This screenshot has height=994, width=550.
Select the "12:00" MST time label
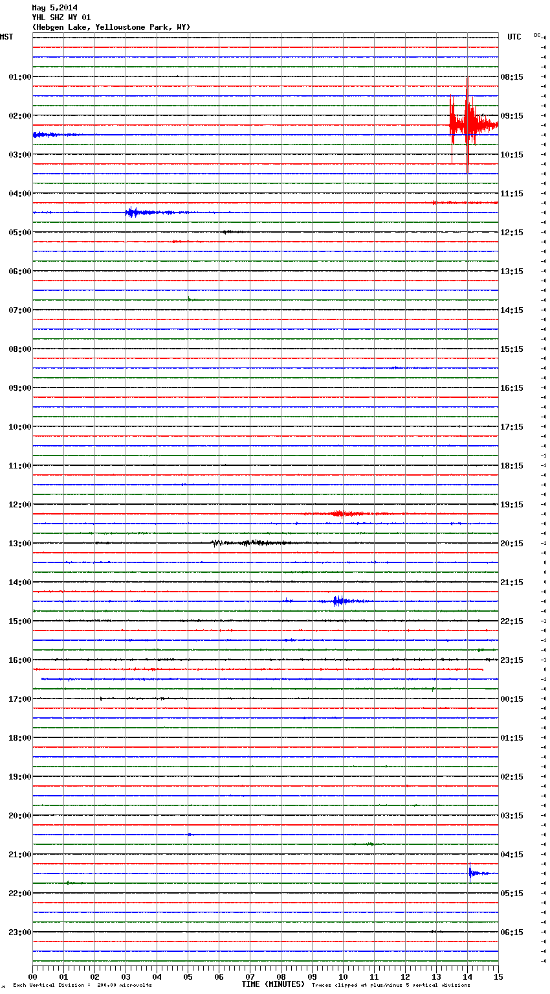(20, 505)
